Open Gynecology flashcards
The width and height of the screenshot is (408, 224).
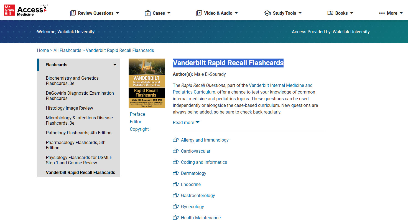(192, 207)
